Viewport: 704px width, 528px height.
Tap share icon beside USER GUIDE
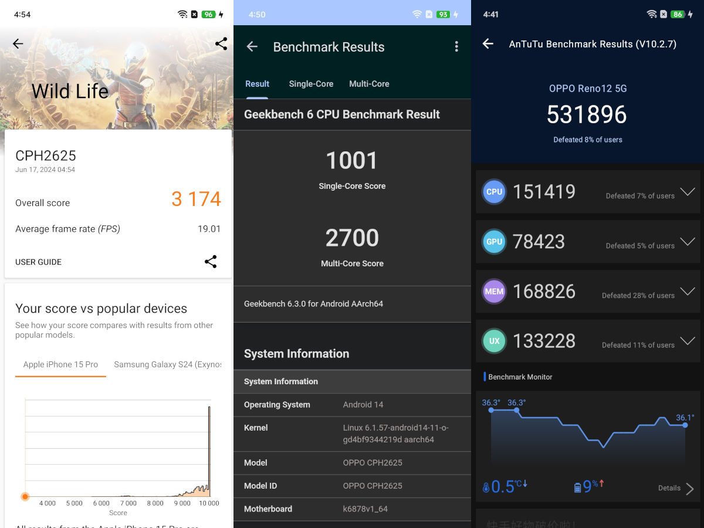tap(211, 262)
